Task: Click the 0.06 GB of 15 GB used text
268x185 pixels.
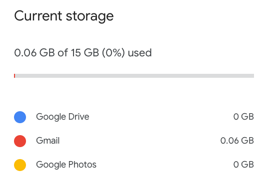Action: 83,53
